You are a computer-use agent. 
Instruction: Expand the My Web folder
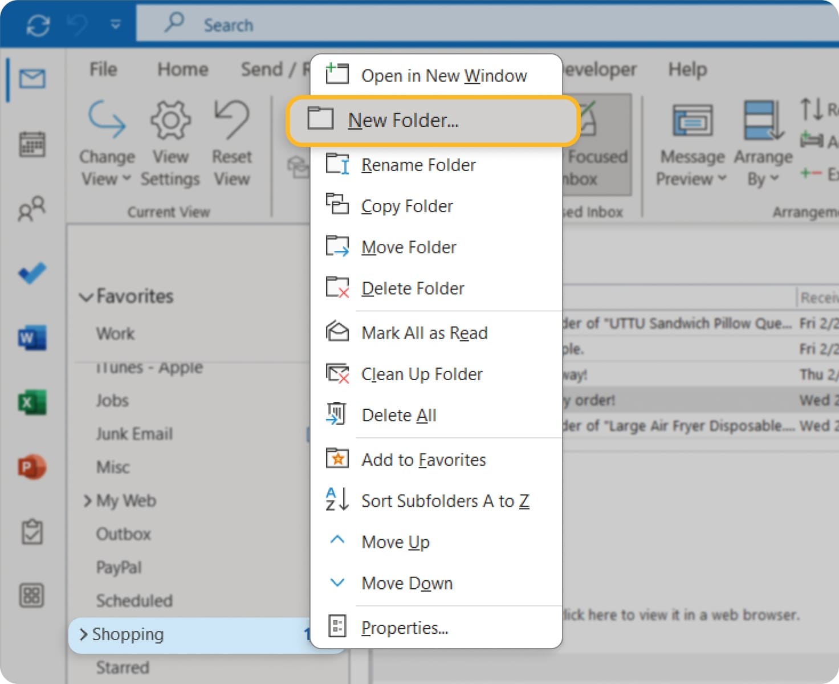(87, 501)
